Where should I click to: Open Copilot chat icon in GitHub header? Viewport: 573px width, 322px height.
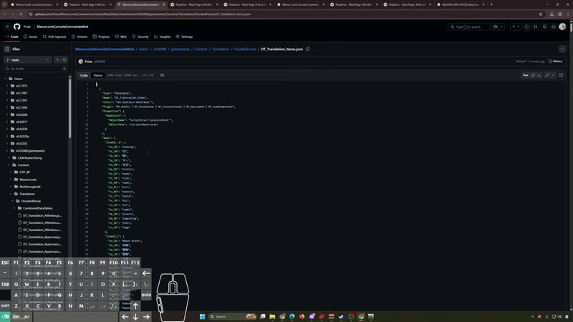pos(496,26)
